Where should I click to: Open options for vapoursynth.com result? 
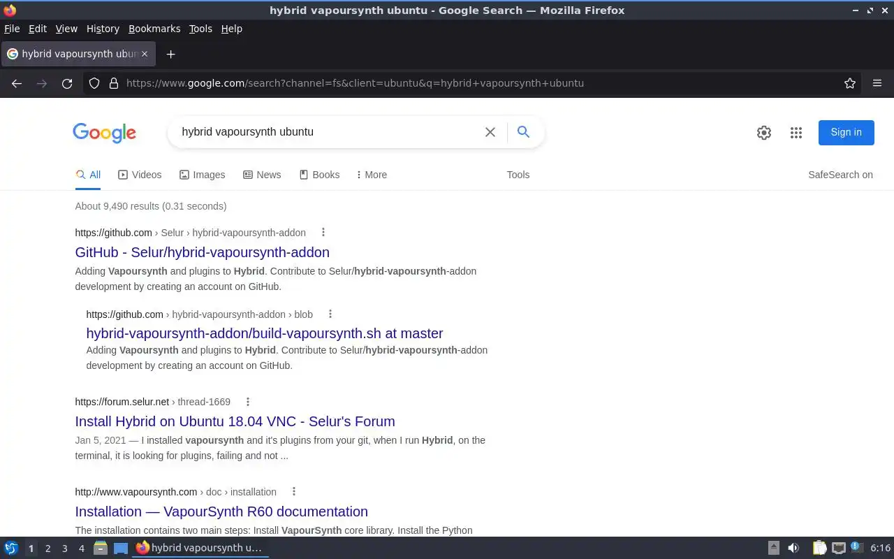click(294, 492)
